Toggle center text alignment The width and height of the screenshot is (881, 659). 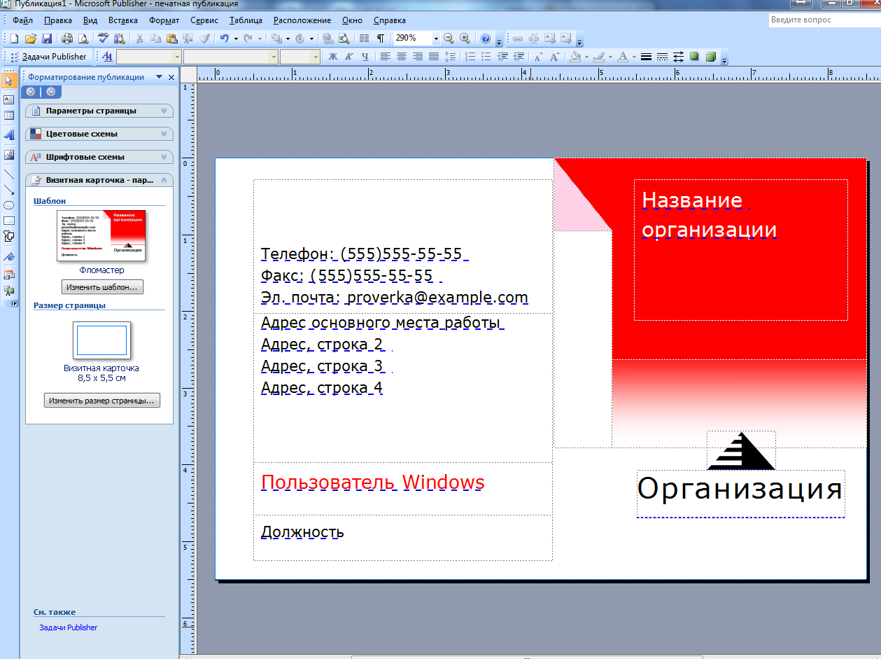point(402,57)
